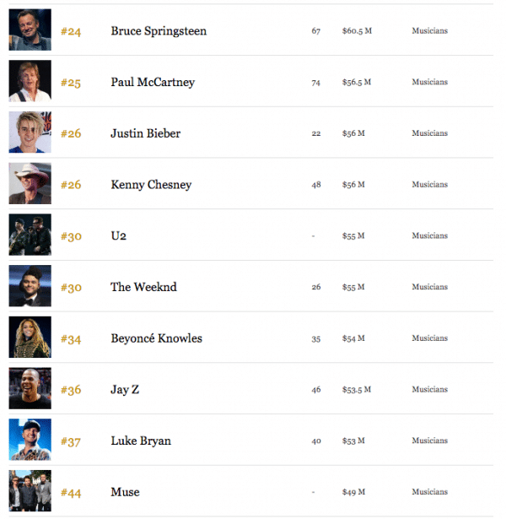This screenshot has width=506, height=519.
Task: Select the #37 rank for Luke Bryan
Action: pyautogui.click(x=71, y=441)
